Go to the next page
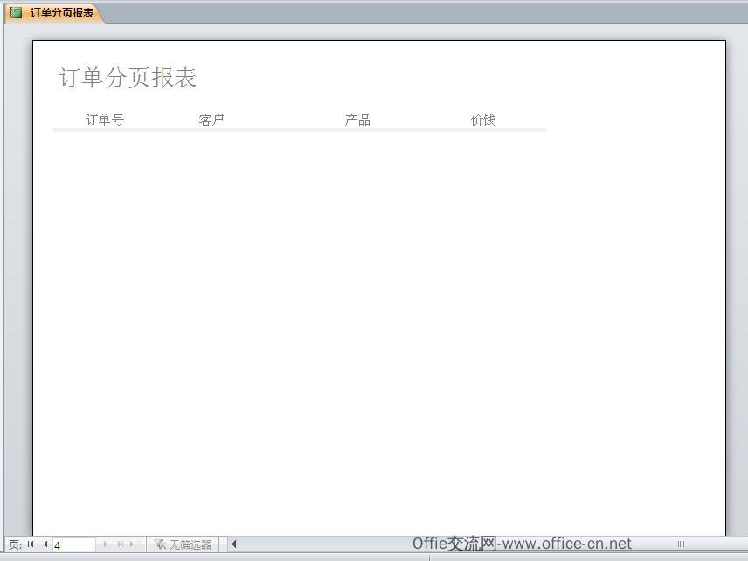 (x=106, y=544)
